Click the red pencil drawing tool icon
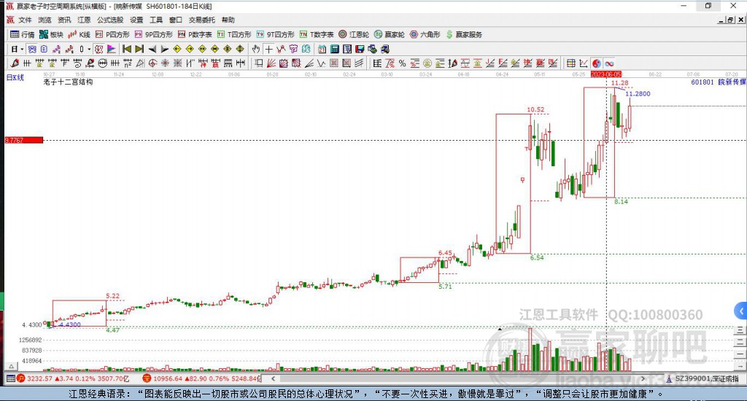The width and height of the screenshot is (747, 401). [15, 63]
